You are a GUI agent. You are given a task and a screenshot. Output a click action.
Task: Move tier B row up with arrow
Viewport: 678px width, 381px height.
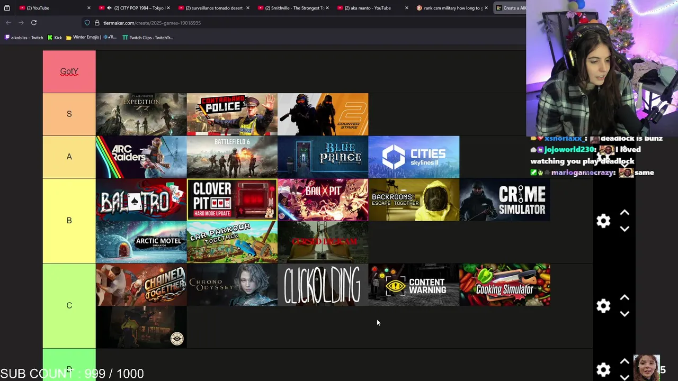tap(625, 213)
